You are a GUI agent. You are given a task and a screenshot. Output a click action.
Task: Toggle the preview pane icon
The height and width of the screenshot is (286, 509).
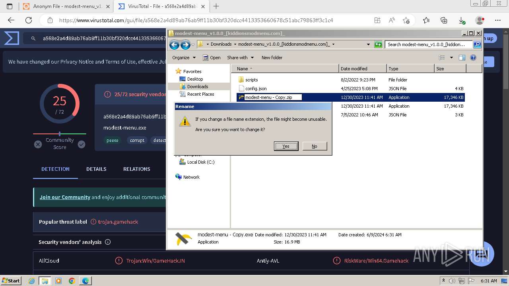(x=462, y=58)
